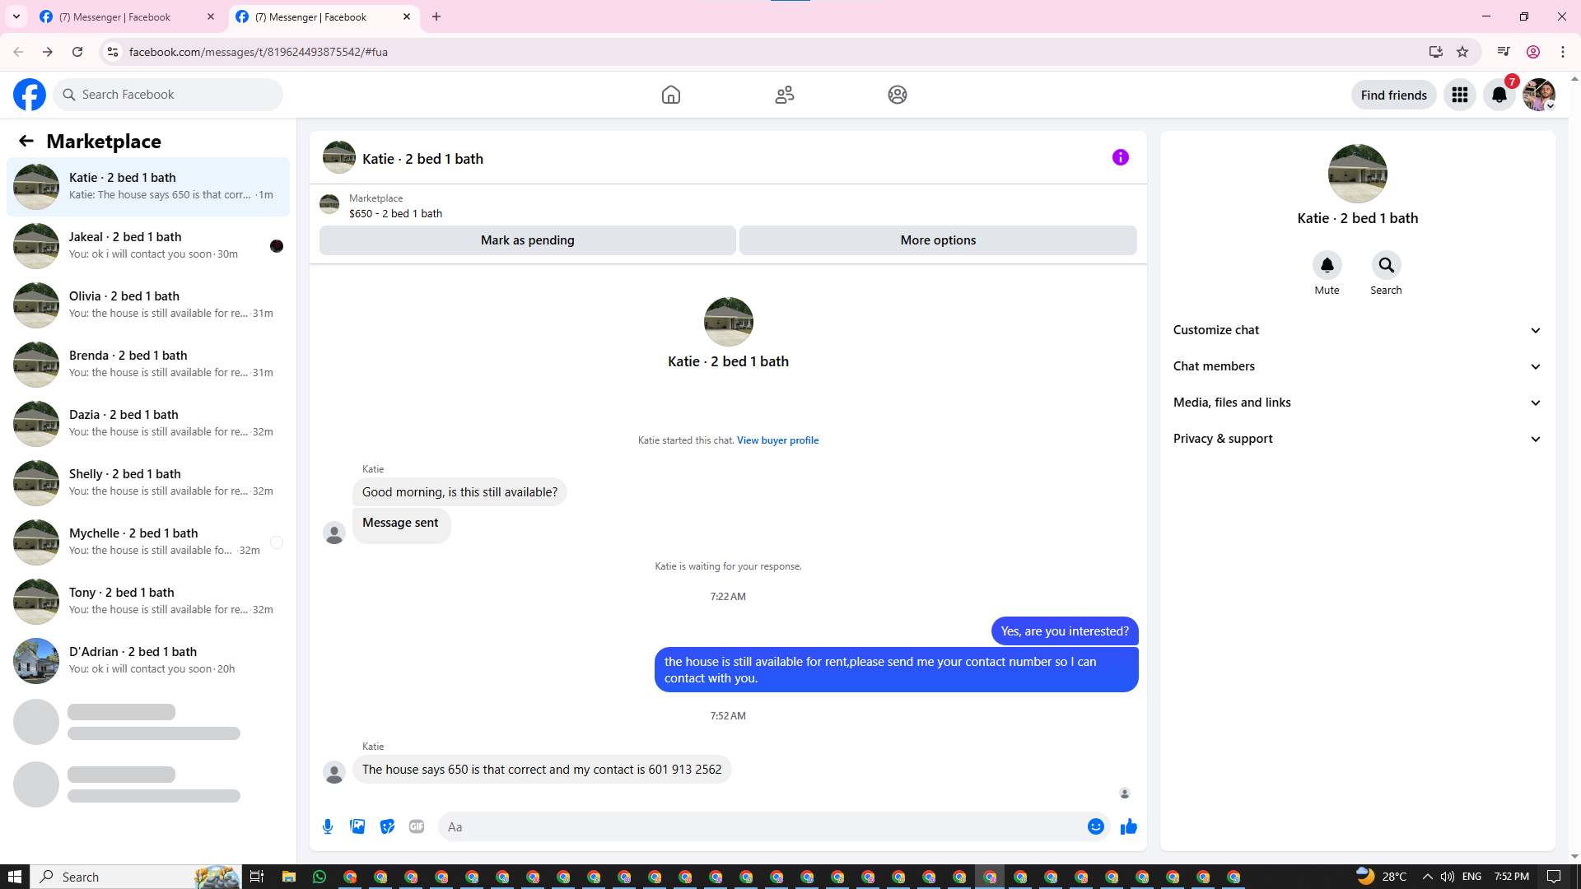Click the voice clip microphone icon
This screenshot has width=1581, height=889.
coord(328,826)
